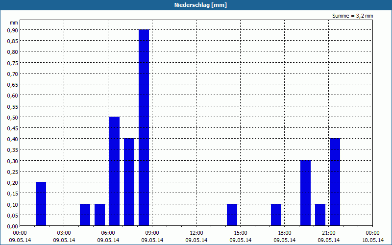Screen dimensions: 392x245
Task: Select the y-axis label 0,10
Action: pos(13,204)
